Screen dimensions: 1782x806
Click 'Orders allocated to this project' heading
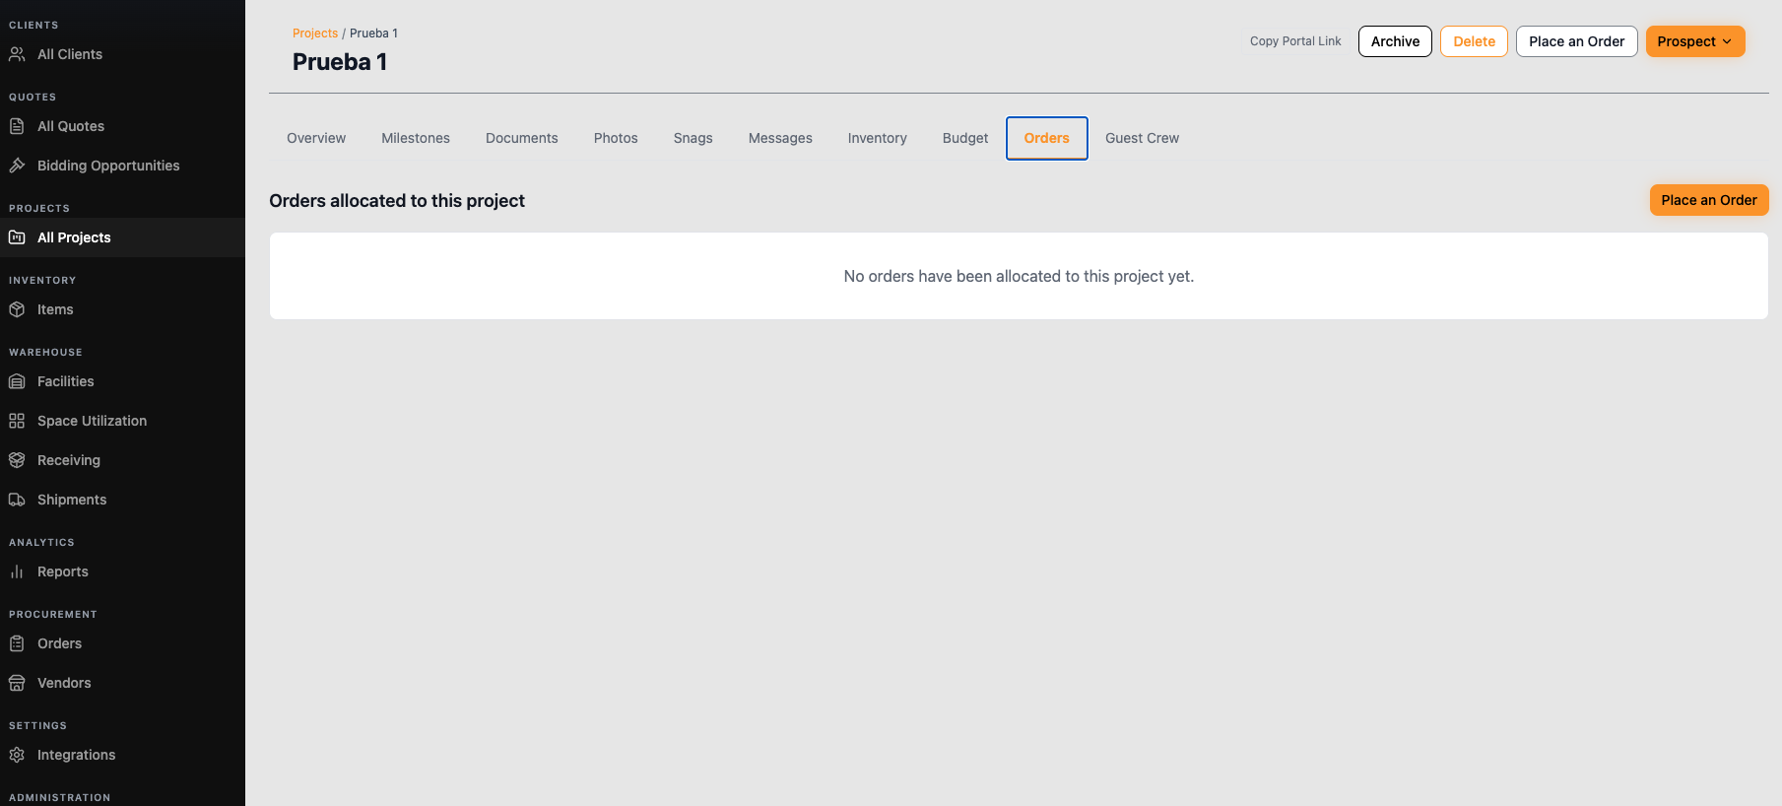(x=397, y=201)
